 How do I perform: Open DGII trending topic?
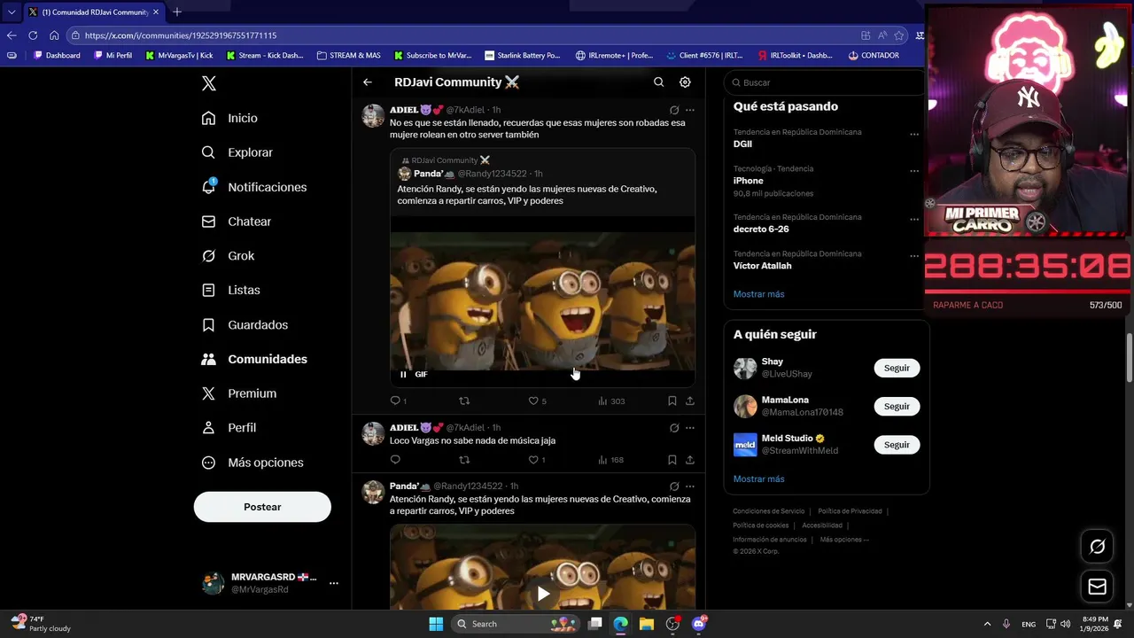(x=742, y=144)
